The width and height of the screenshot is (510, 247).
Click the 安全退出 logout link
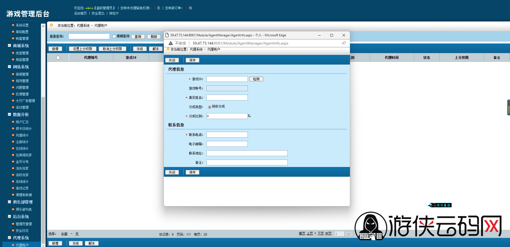pos(98,13)
